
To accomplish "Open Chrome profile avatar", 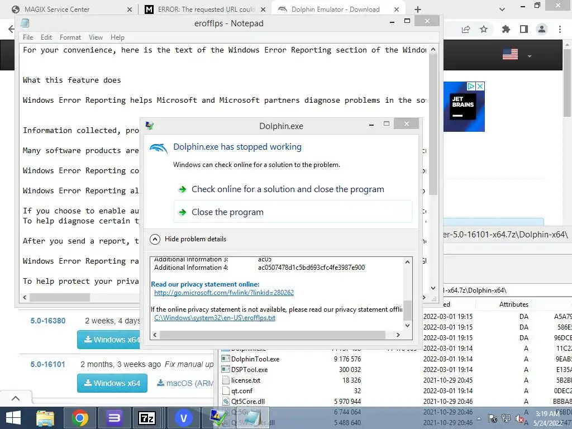I will coord(542,29).
